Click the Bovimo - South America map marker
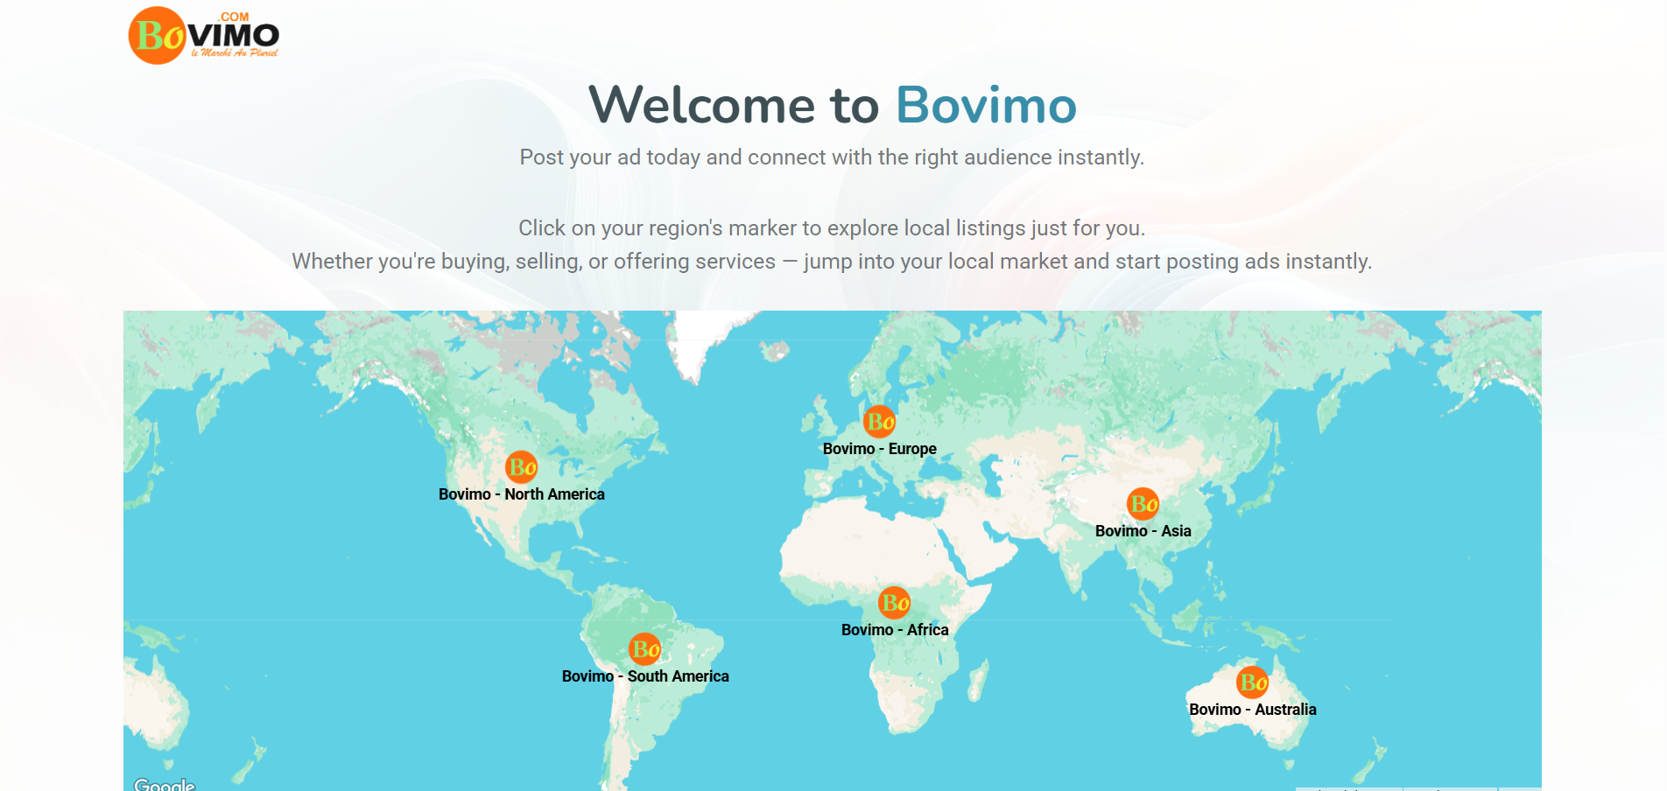This screenshot has height=791, width=1667. pyautogui.click(x=645, y=649)
